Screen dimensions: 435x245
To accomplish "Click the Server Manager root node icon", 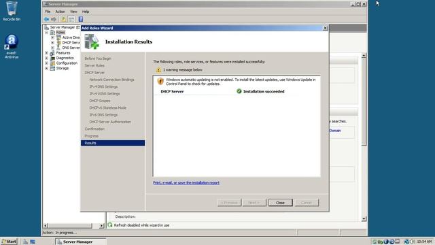I will [47, 27].
